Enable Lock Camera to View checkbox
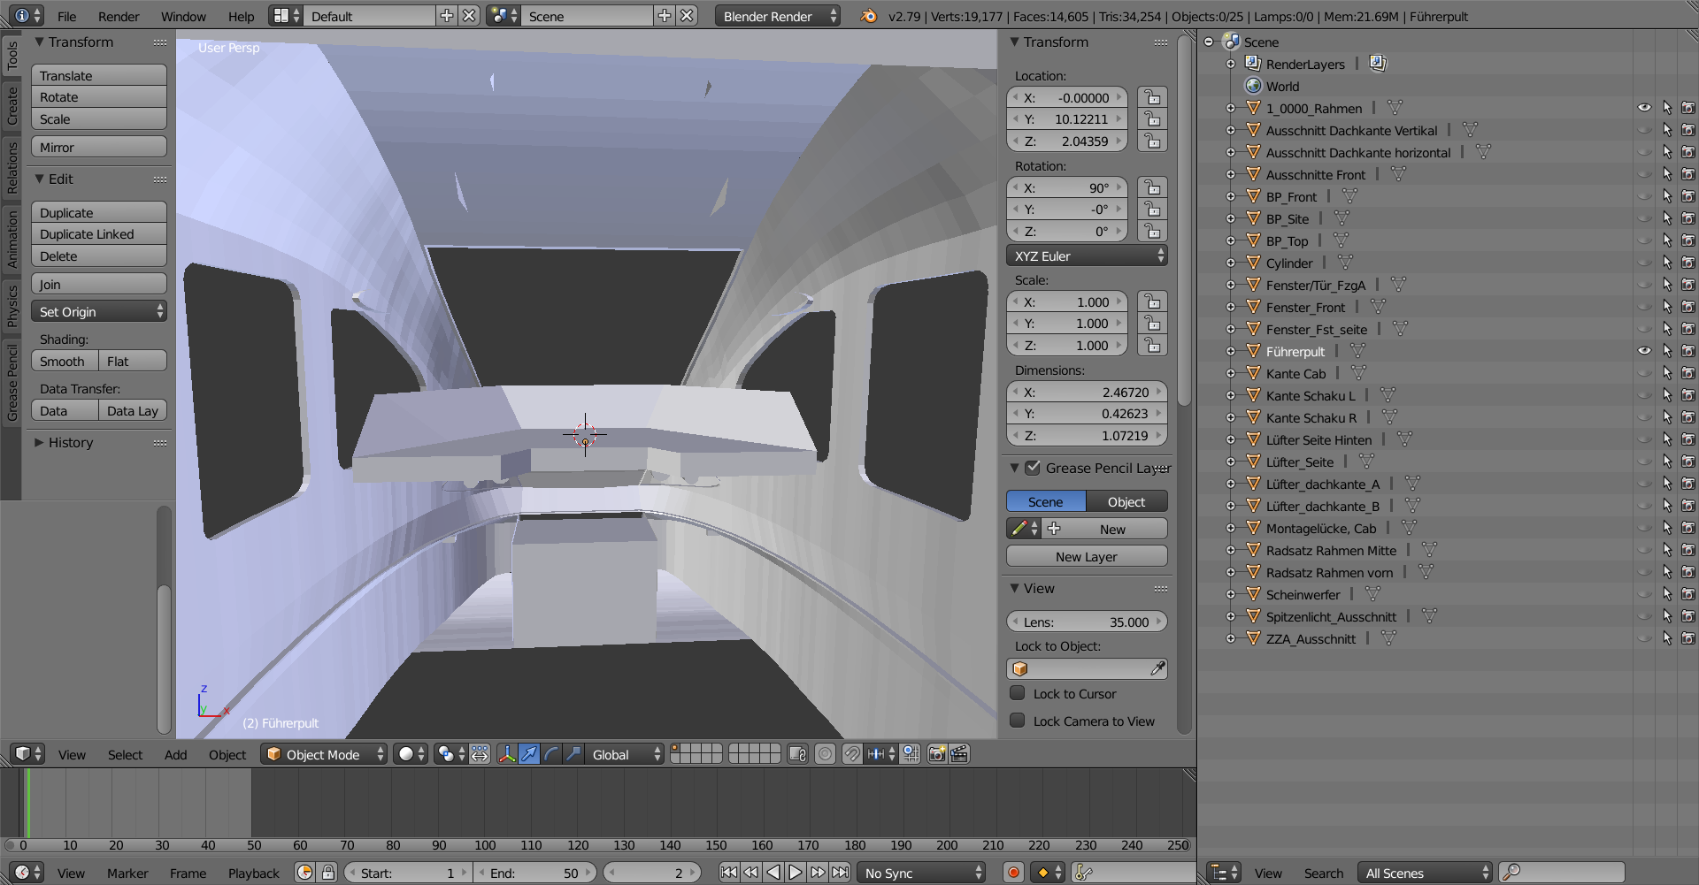 point(1018,721)
